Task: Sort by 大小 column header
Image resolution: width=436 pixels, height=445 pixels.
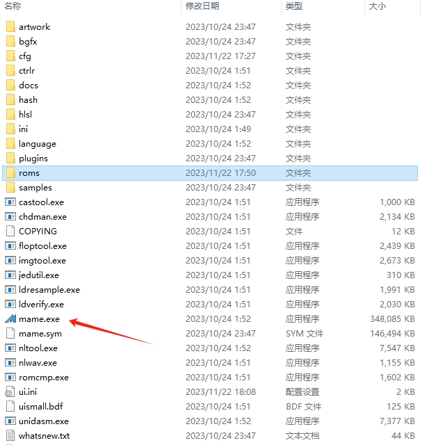Action: pos(378,6)
